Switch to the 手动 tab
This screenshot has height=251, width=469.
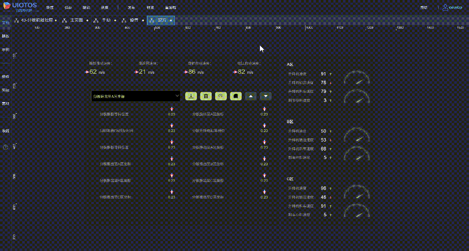[x=104, y=20]
